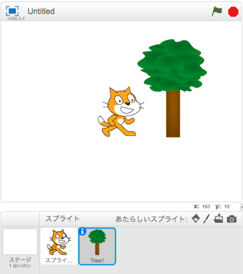Click the version text v456.0.4
Screen dimensions: 243x274
tap(16, 18)
